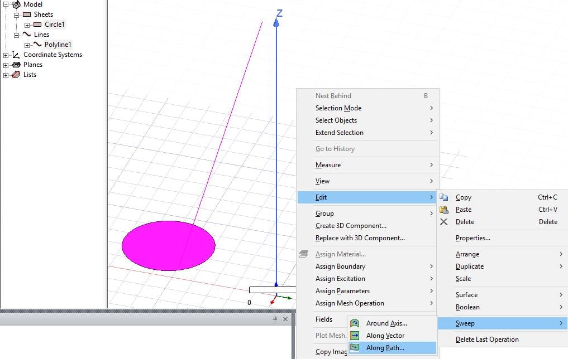Open the Extend Selection submenu
568x359 pixels.
(x=368, y=133)
